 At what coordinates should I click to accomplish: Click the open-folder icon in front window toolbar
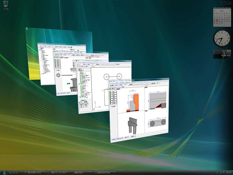click(111, 85)
